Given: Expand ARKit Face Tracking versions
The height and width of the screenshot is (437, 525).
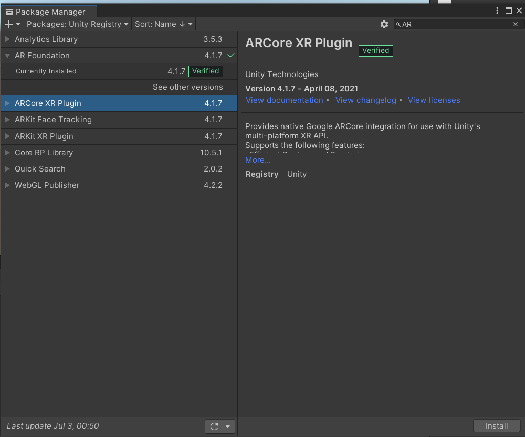Looking at the screenshot, I should pyautogui.click(x=7, y=120).
